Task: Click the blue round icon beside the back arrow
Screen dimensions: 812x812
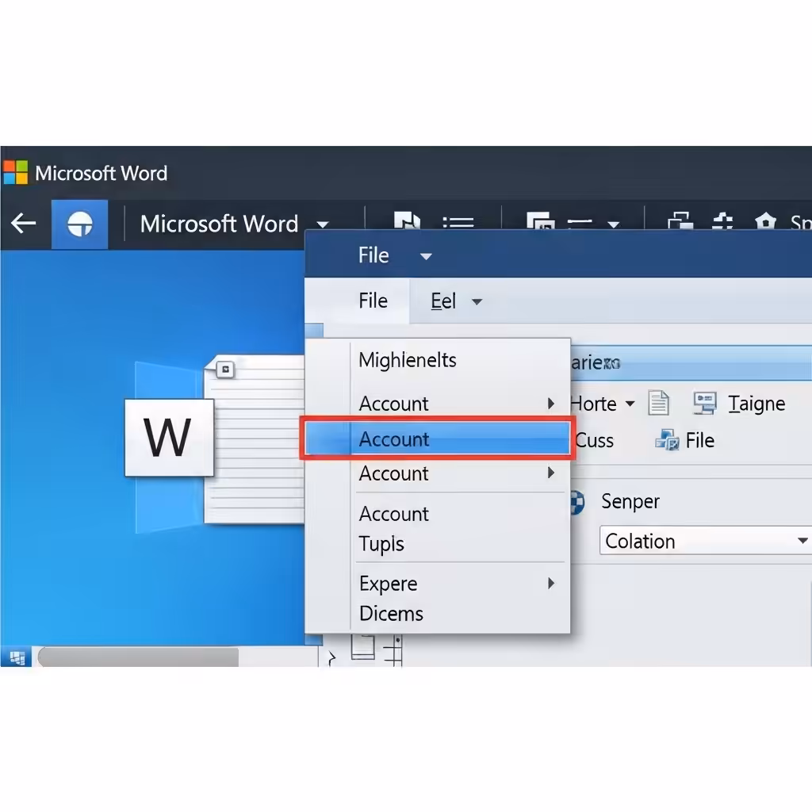Action: point(80,224)
